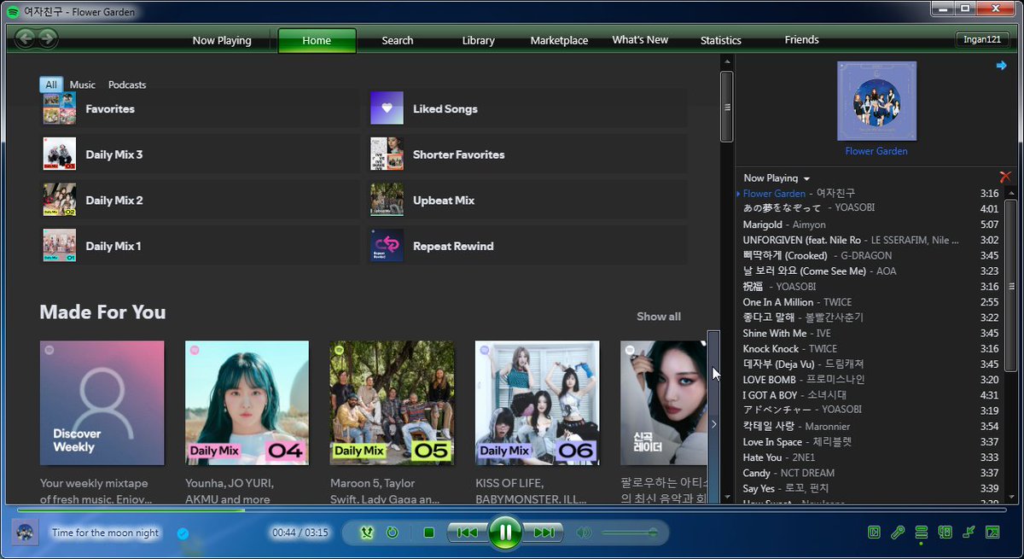
Task: Open the lyrics microphone icon
Action: [x=898, y=533]
